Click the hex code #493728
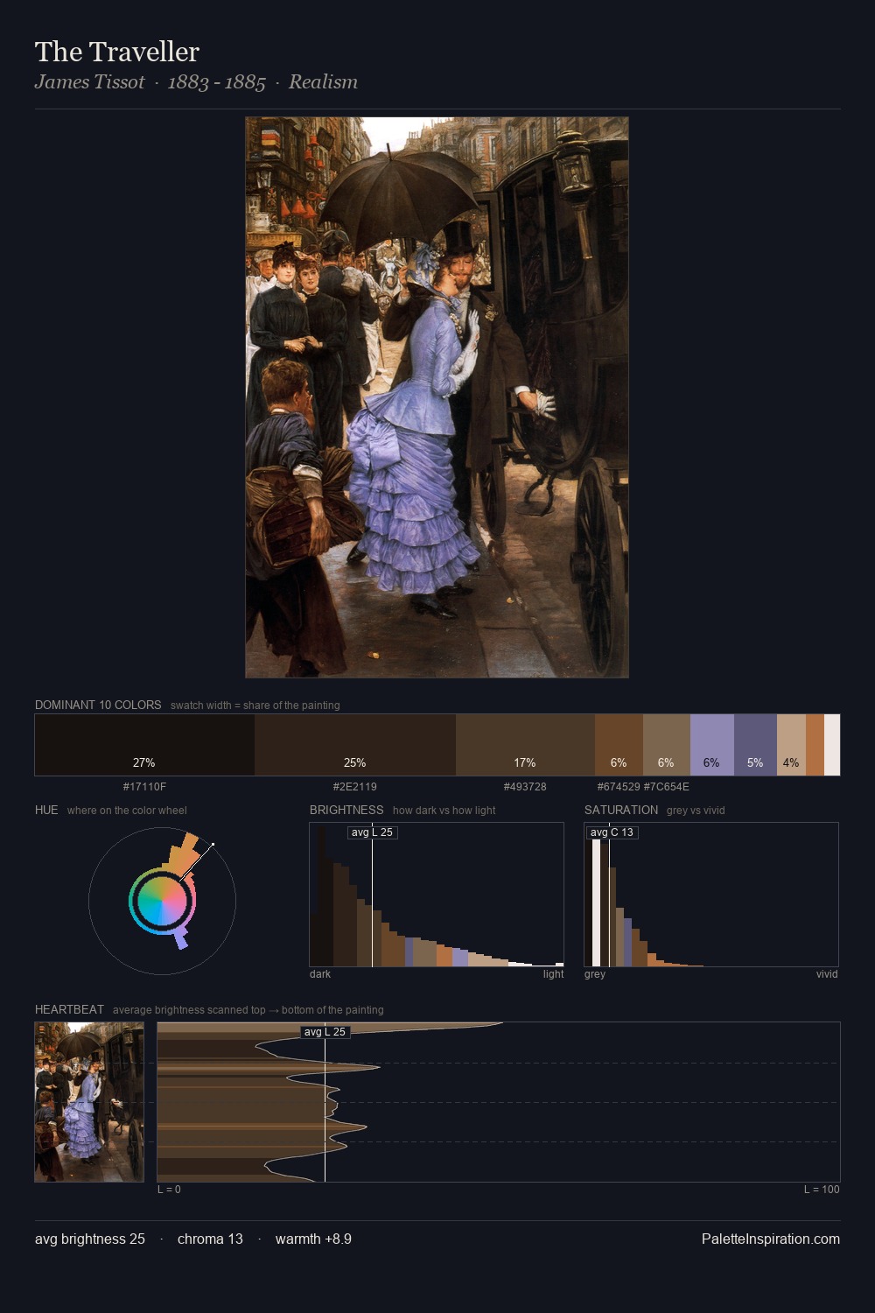Image resolution: width=875 pixels, height=1313 pixels. 525,787
